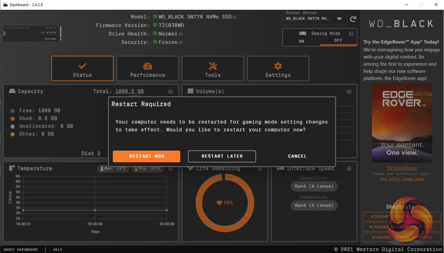444x253 pixels.
Task: Click the Volume[s] stack icon
Action: pos(191,91)
